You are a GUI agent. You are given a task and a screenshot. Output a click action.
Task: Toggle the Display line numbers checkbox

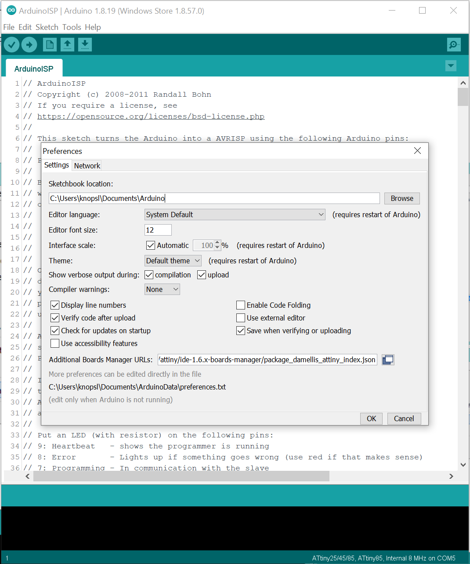[x=55, y=305]
